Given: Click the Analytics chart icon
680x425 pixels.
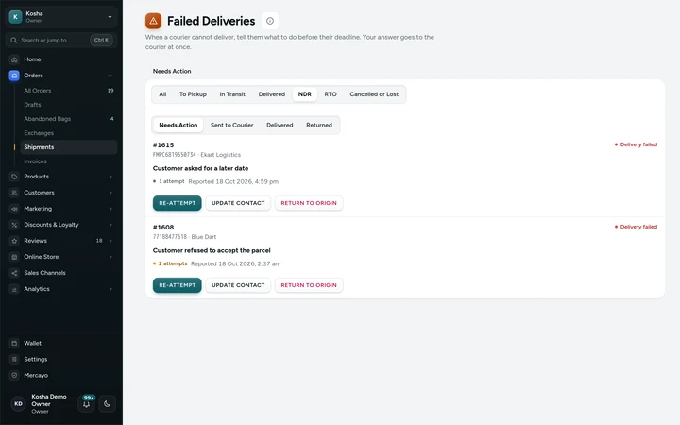Looking at the screenshot, I should coord(14,289).
